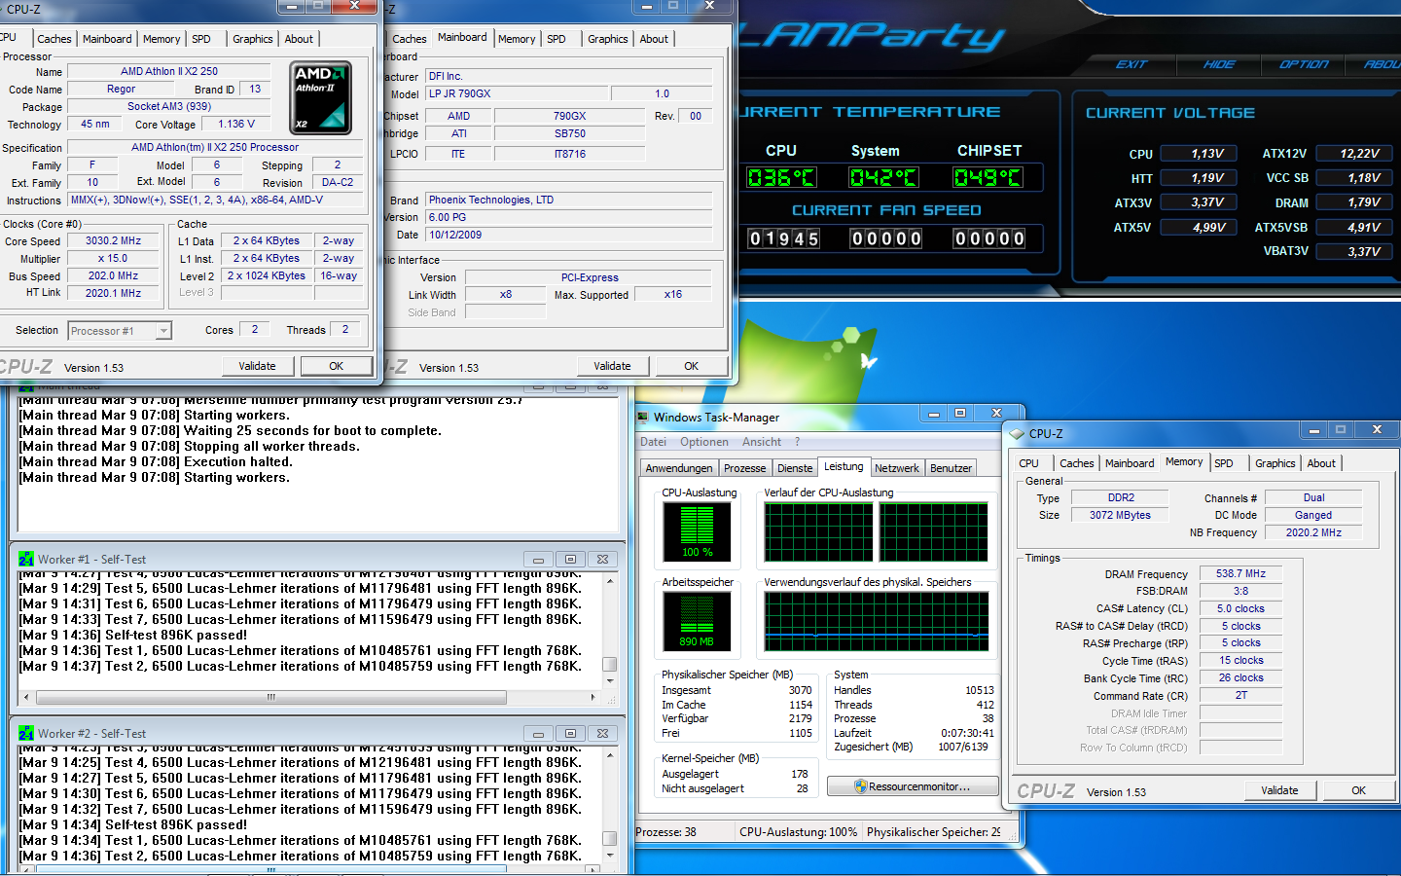
Task: Open the Optionen menu in Task-Manager
Action: click(704, 442)
